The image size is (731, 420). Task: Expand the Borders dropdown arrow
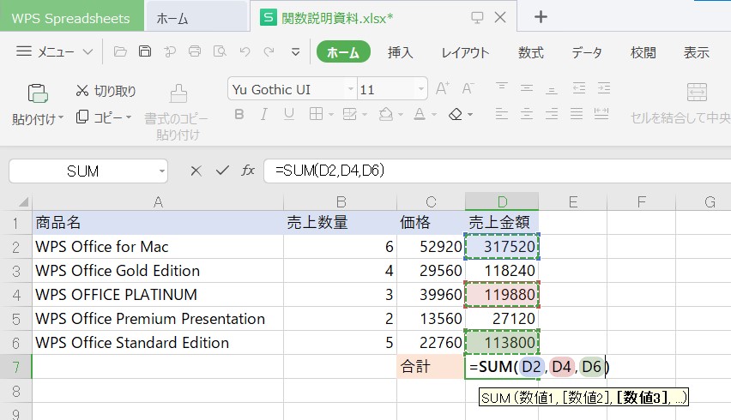tap(331, 115)
